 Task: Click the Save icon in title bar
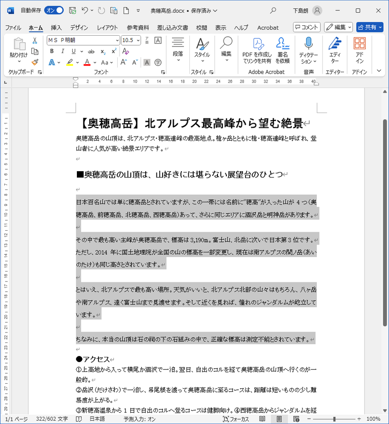click(72, 10)
